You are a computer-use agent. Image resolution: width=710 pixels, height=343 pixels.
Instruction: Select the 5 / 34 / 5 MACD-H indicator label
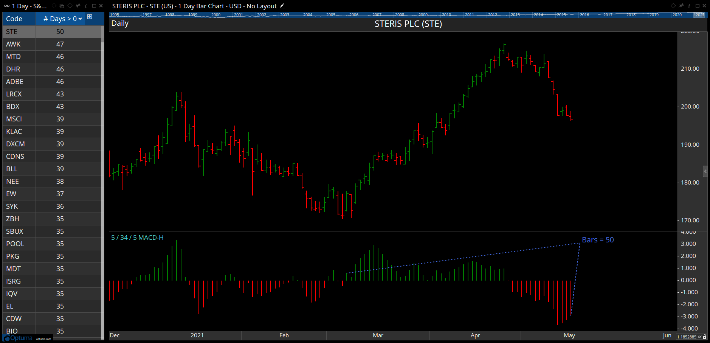point(137,237)
